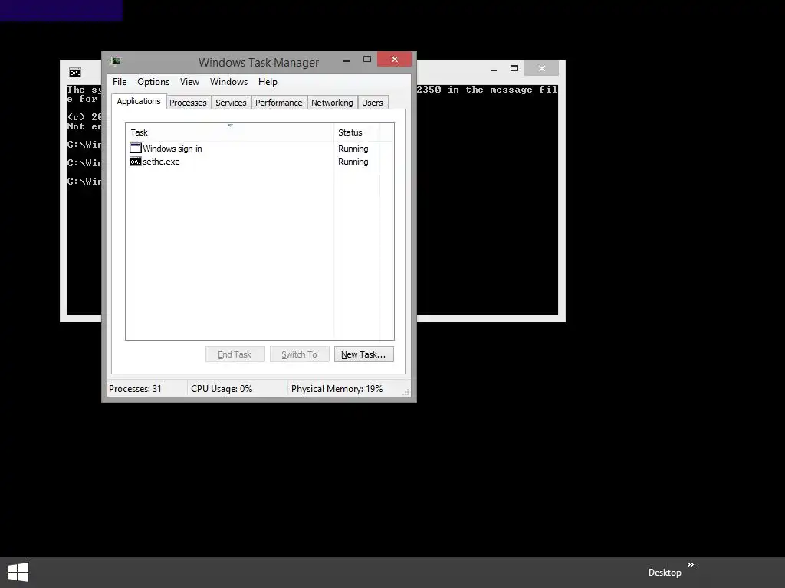The image size is (785, 588).
Task: Maximize the command prompt window
Action: point(514,68)
